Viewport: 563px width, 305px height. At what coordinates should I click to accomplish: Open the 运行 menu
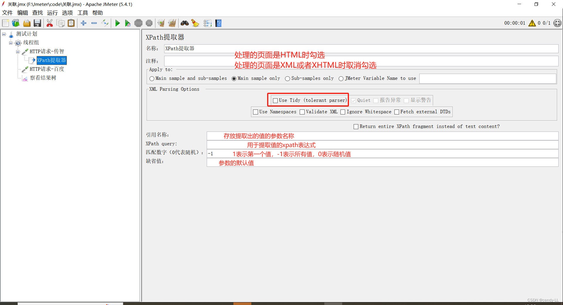tap(52, 13)
